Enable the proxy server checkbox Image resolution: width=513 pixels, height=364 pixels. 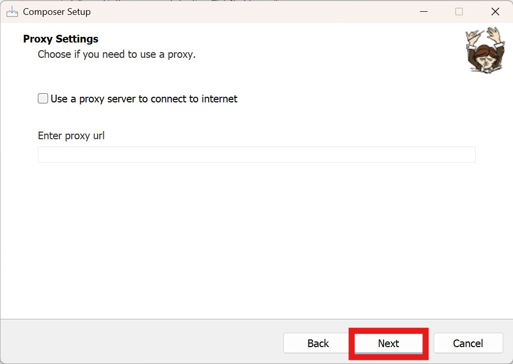pos(43,98)
